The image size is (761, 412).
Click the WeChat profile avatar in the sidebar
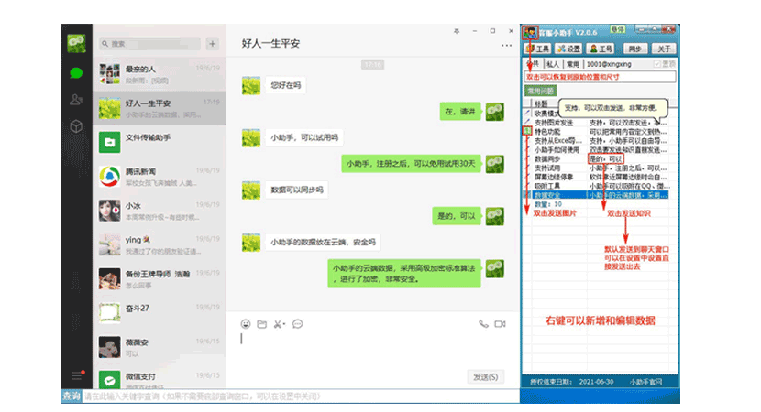click(76, 44)
